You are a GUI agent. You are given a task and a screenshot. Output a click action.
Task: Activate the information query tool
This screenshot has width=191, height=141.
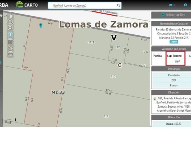pos(10,35)
